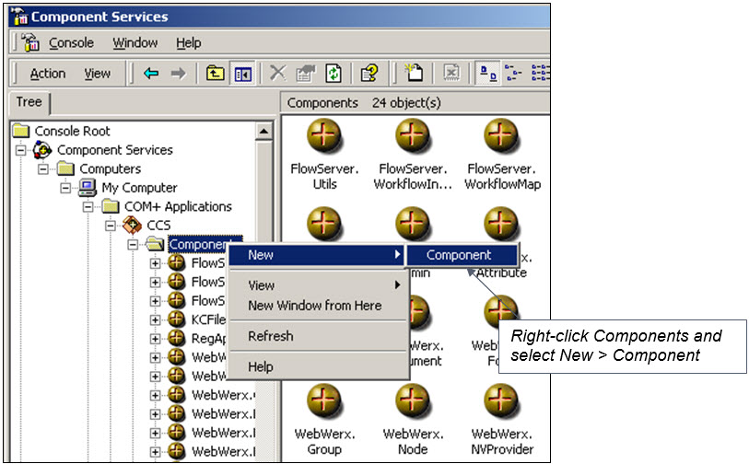Collapse the Computers tree node
Image resolution: width=749 pixels, height=464 pixels.
pyautogui.click(x=43, y=168)
